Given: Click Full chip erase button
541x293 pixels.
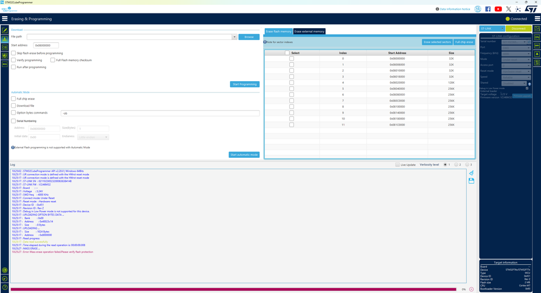Looking at the screenshot, I should 464,42.
